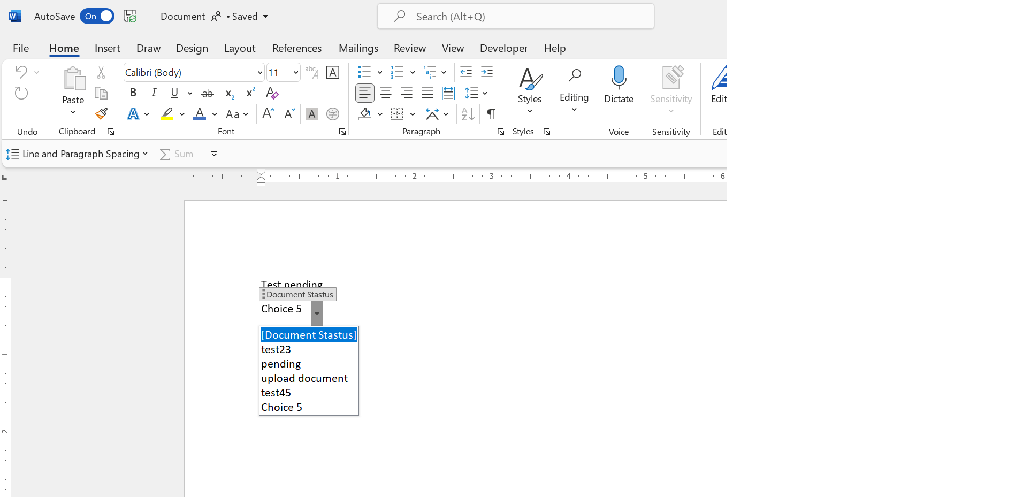The image size is (1023, 497).
Task: Click the Superscript icon
Action: (x=249, y=93)
